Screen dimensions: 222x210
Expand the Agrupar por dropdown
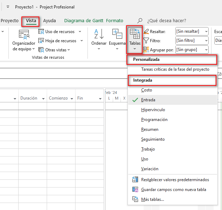click(x=205, y=50)
